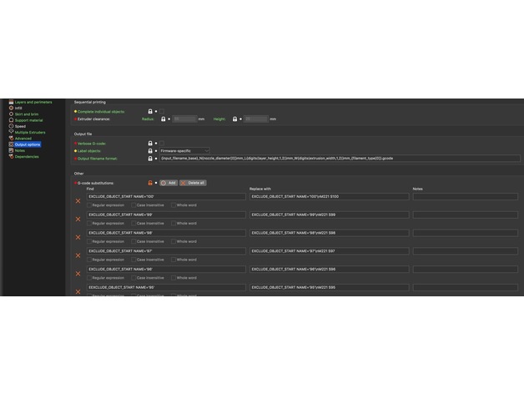Select the Multiple Extruders page in sidebar
The width and height of the screenshot is (524, 394).
[x=30, y=132]
